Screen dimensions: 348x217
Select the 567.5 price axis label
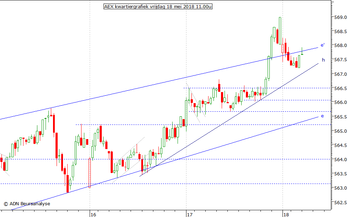point(340,60)
